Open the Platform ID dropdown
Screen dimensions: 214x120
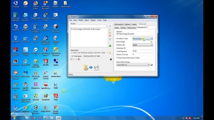[143, 45]
